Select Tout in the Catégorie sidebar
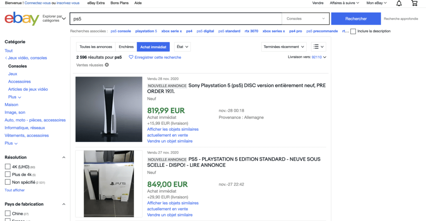 8,51
